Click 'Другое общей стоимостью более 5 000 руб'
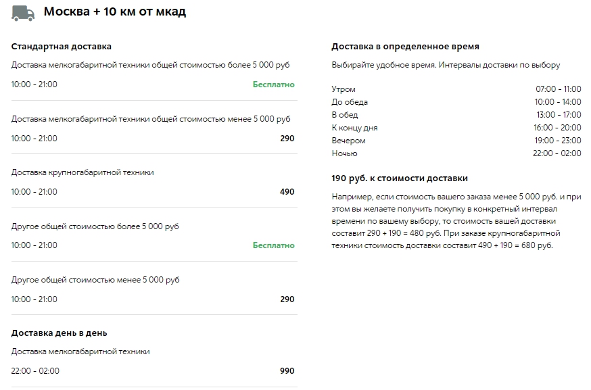This screenshot has height=390, width=591. 95,226
